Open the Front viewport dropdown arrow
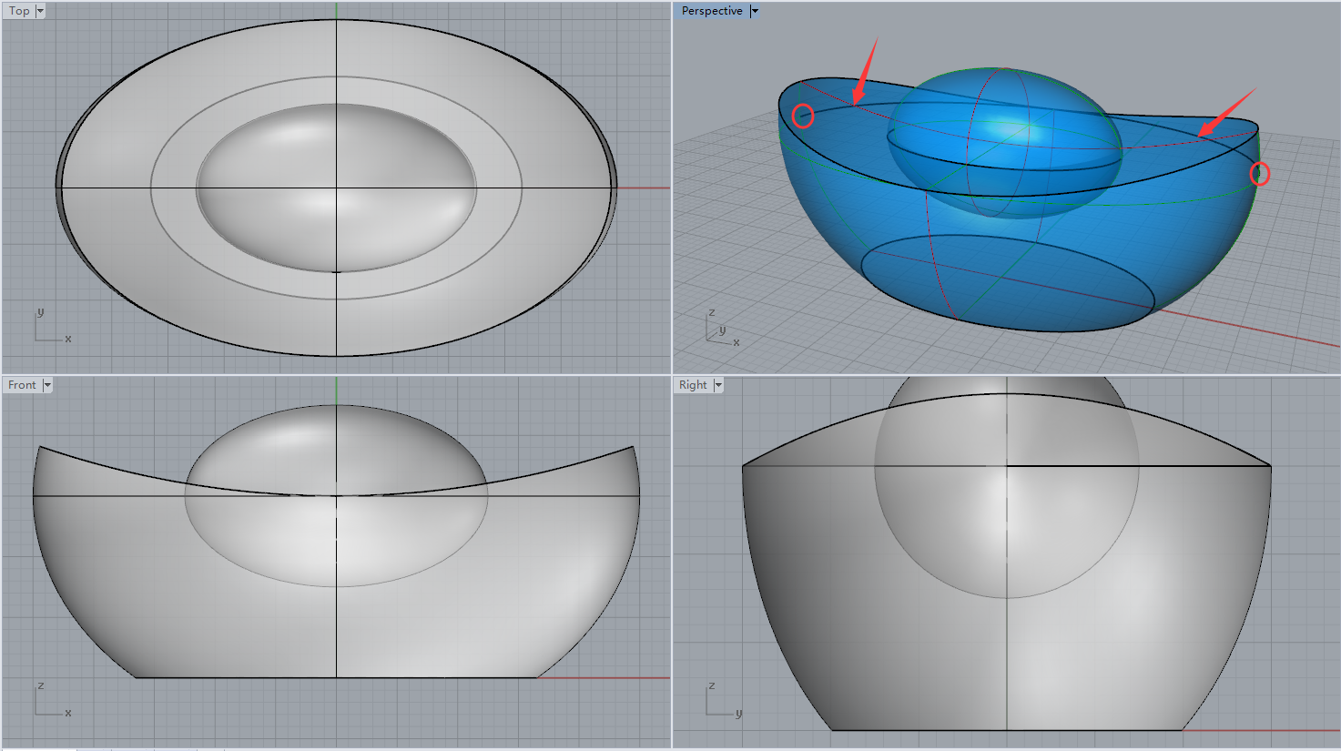 [47, 385]
